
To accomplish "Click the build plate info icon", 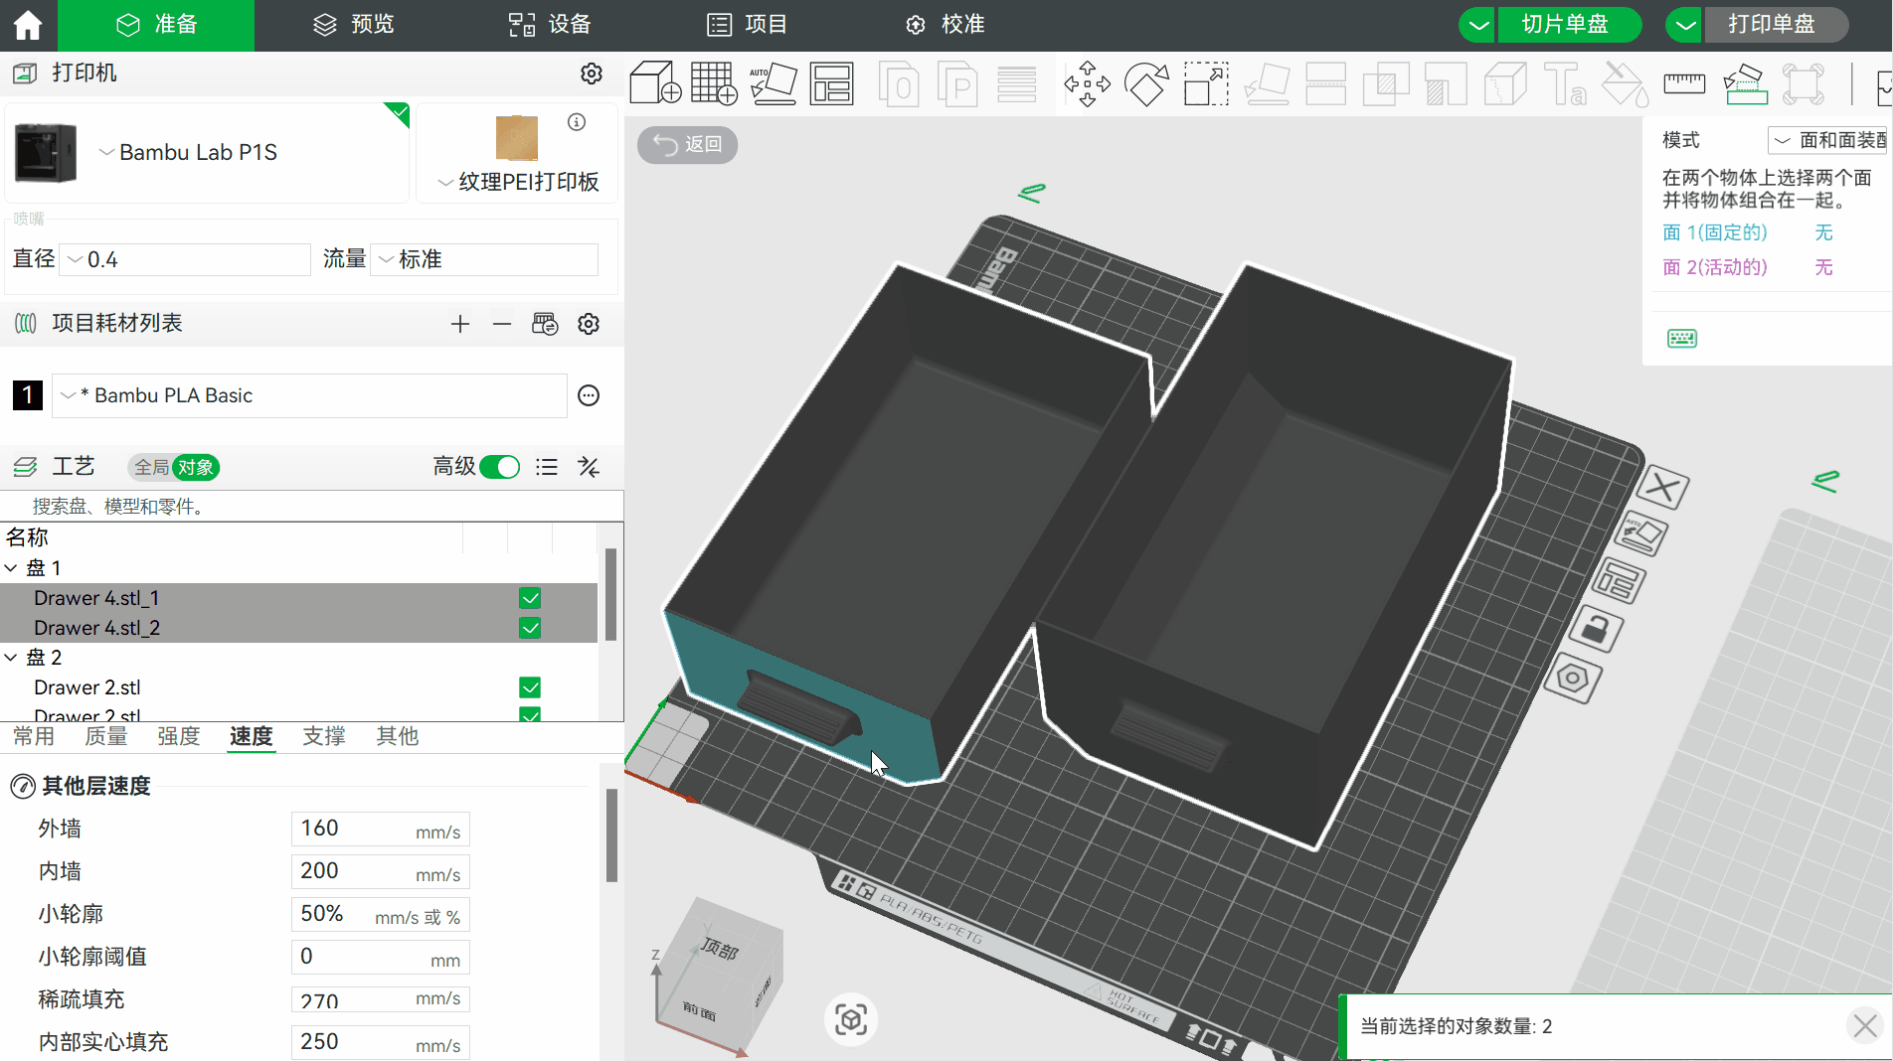I will [x=577, y=122].
